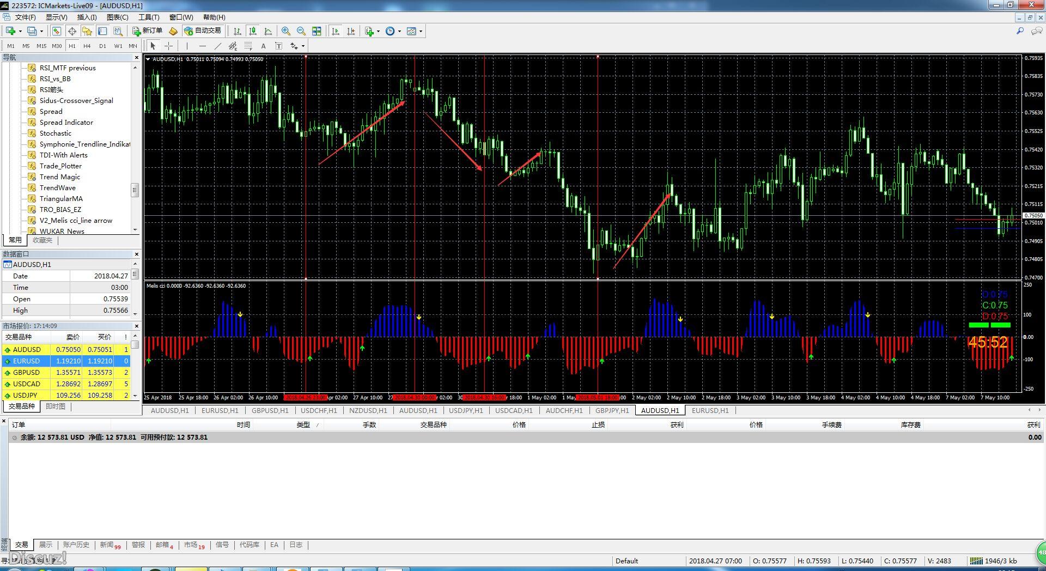Expand the Periods dropdown arrow
The height and width of the screenshot is (571, 1046).
pos(399,31)
